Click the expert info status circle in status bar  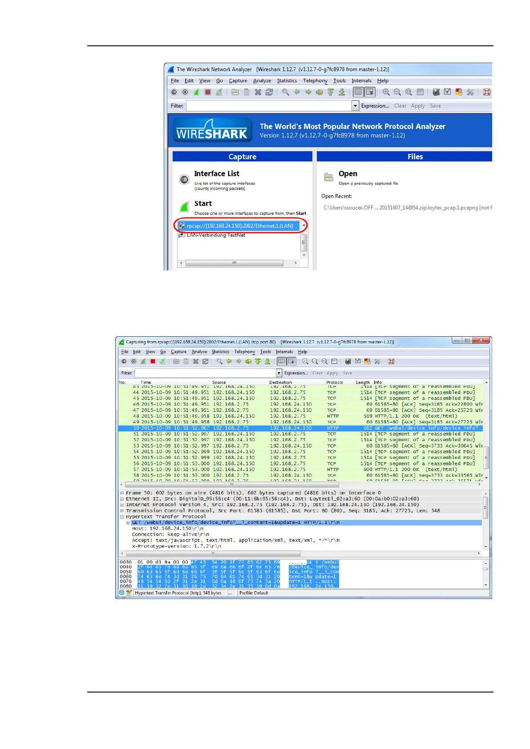[x=122, y=593]
